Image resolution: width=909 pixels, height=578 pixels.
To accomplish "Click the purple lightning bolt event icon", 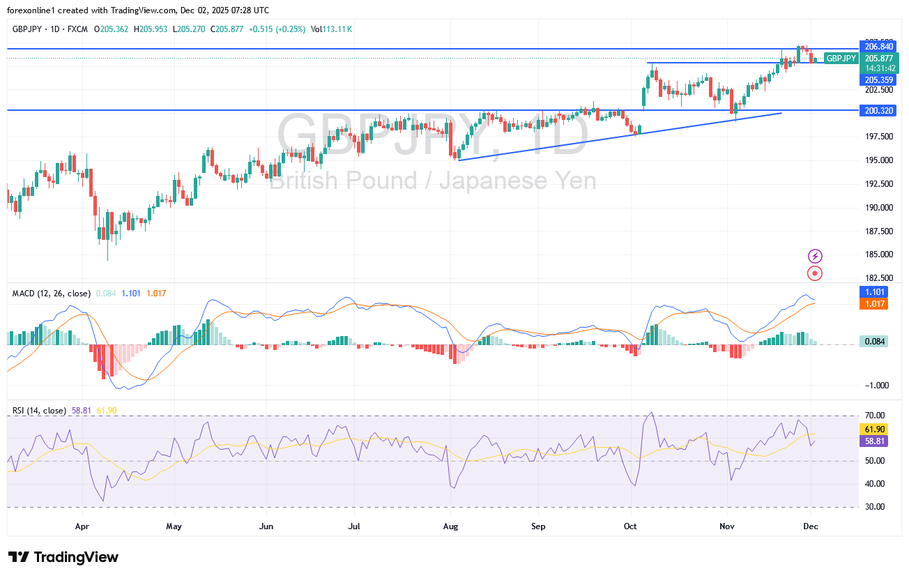I will tap(815, 257).
